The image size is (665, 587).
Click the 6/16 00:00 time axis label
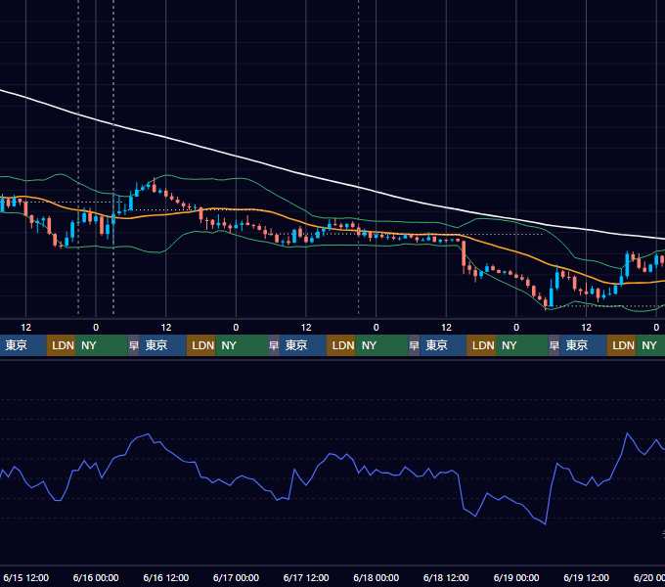(x=96, y=577)
